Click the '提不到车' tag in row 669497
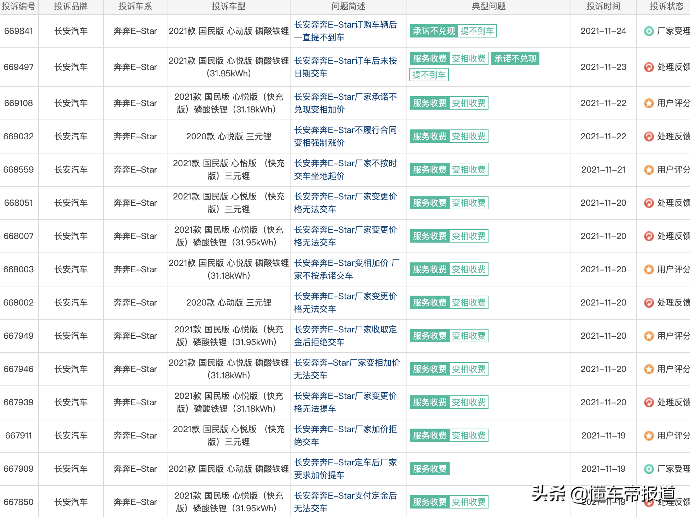The height and width of the screenshot is (517, 690). tap(429, 75)
